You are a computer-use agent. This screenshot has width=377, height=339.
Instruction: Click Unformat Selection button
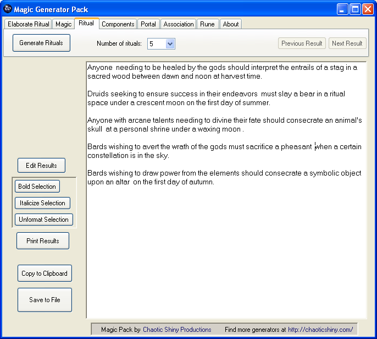43,220
